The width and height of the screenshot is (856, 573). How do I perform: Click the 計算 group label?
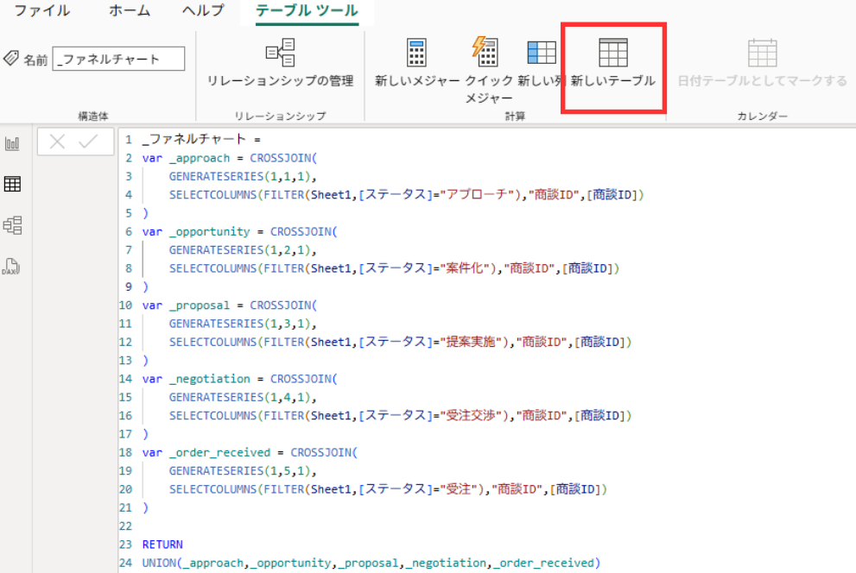(515, 116)
